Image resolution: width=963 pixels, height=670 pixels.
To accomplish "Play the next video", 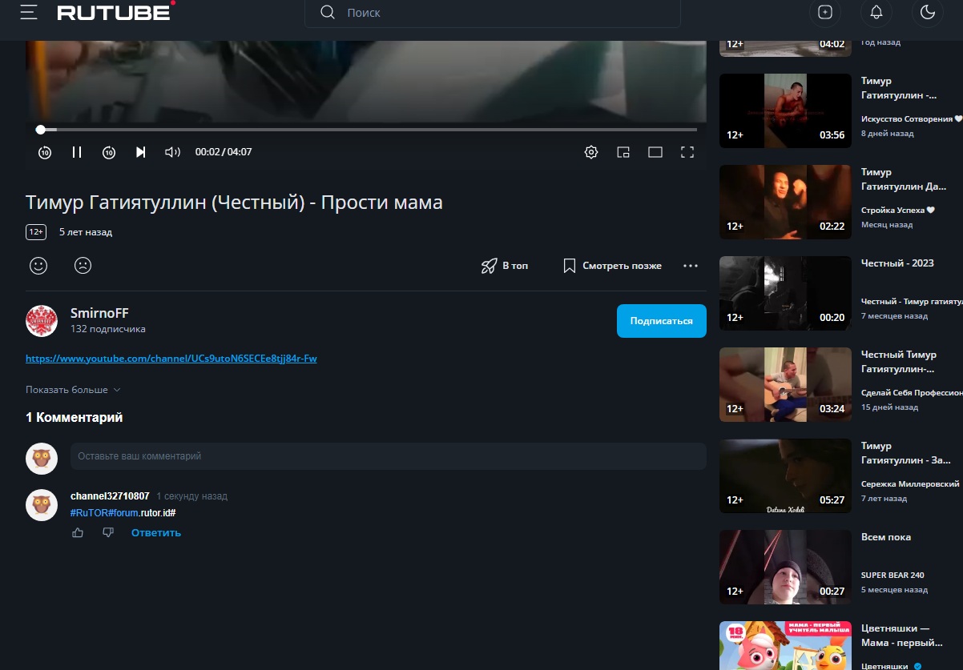I will (x=141, y=152).
